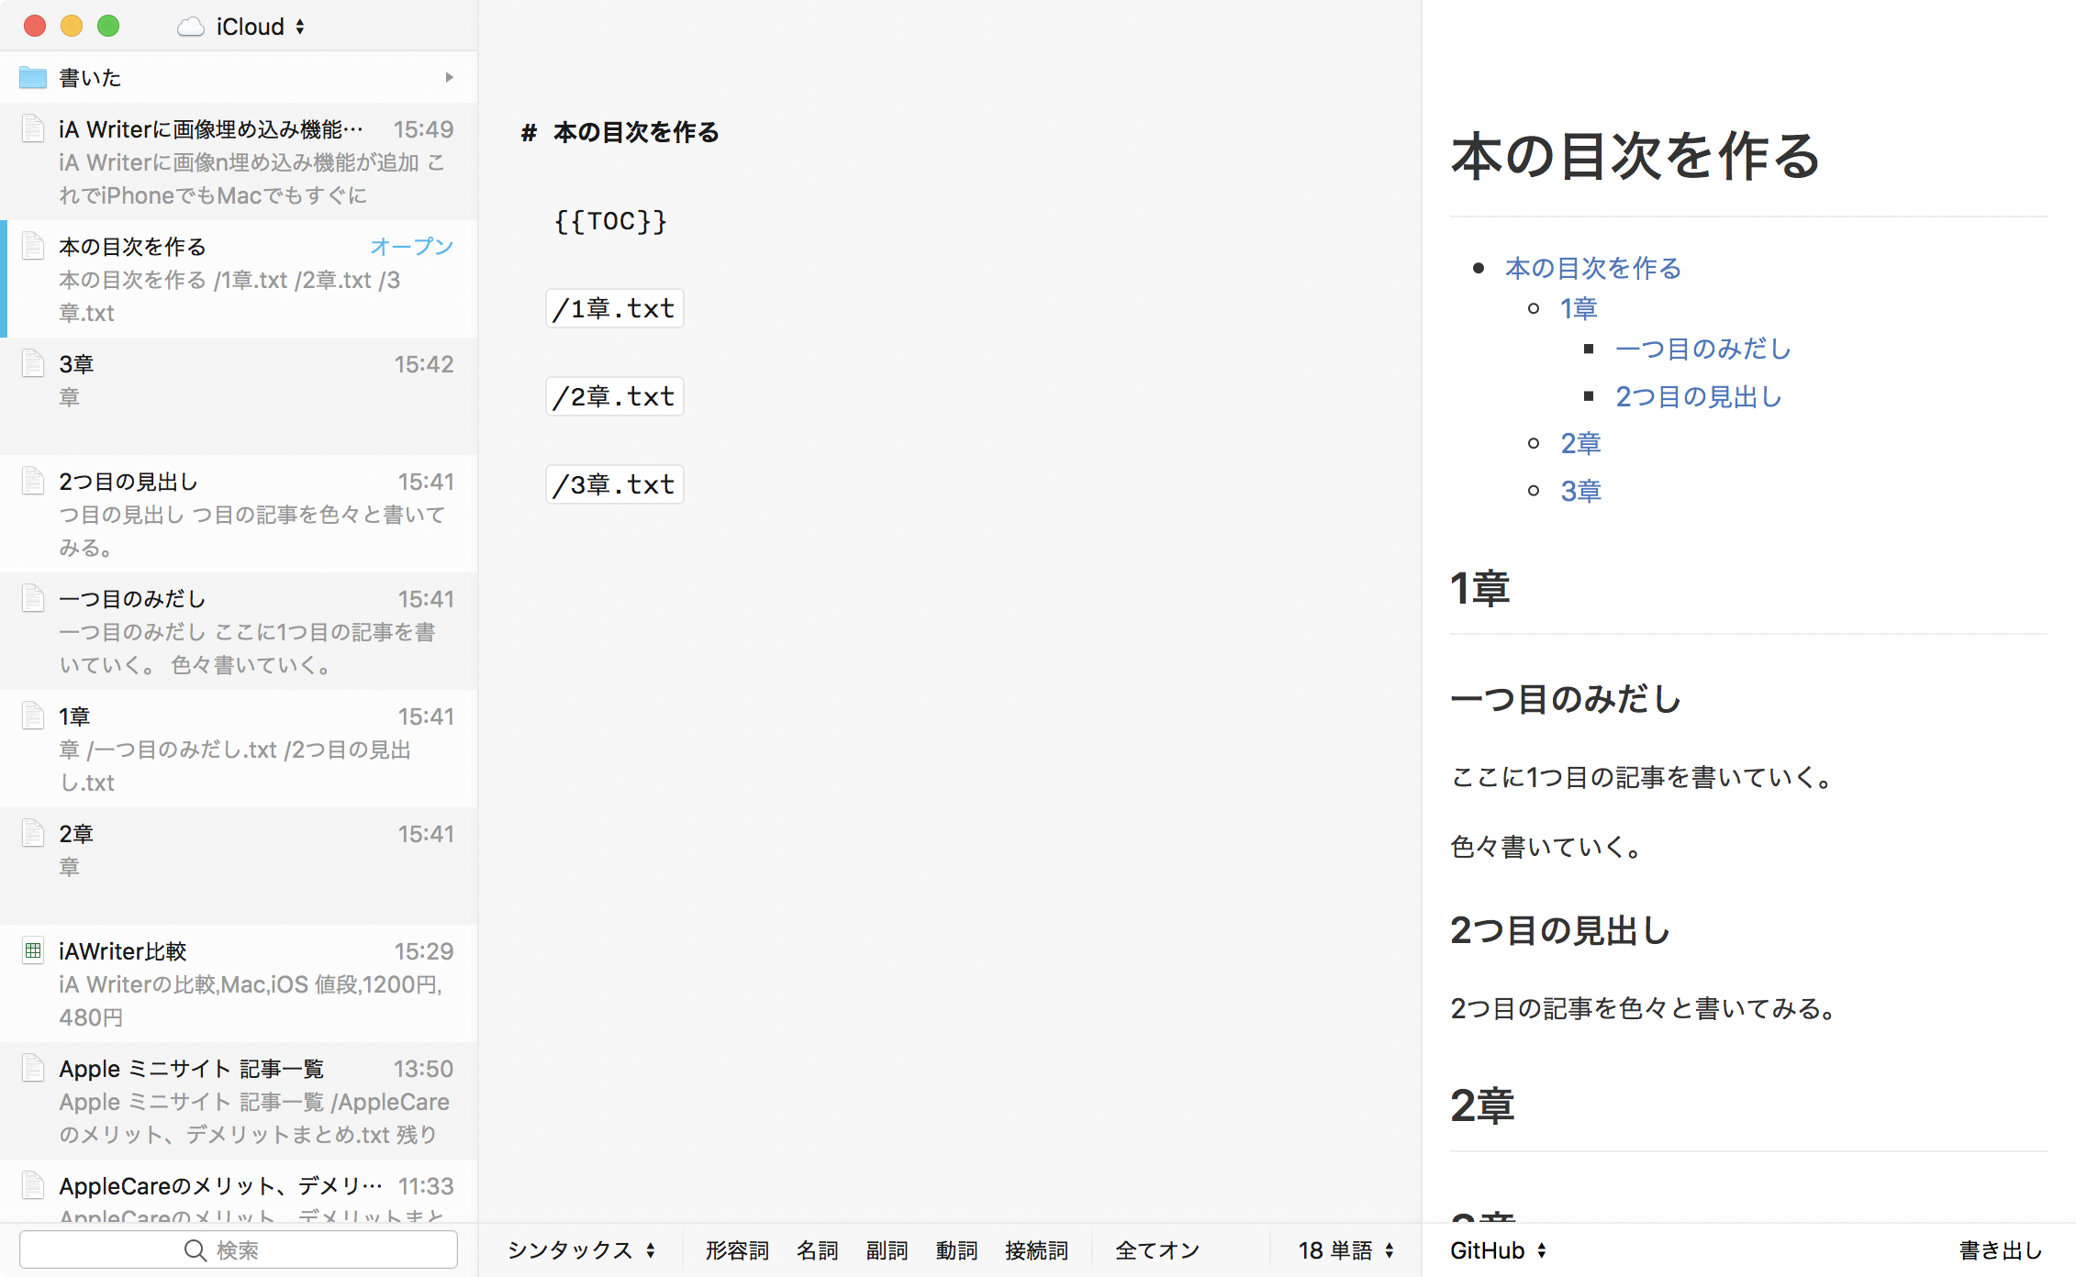The width and height of the screenshot is (2076, 1277).
Task: Click the document icon next to 3章
Action: pos(33,364)
